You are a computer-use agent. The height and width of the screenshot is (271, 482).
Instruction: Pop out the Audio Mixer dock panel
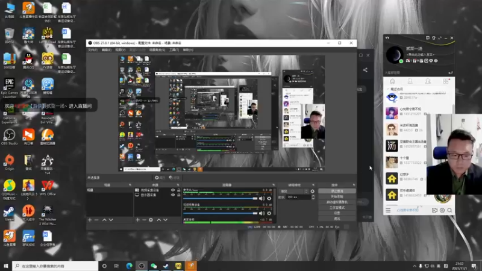tap(274, 185)
